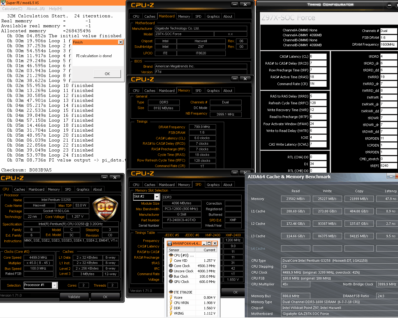Click the CPU [#0] chip icon in HWiNFO
The image size is (398, 318).
point(171,255)
